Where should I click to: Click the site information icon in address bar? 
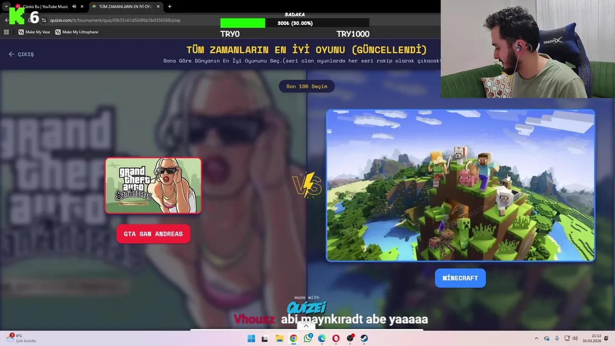pyautogui.click(x=44, y=20)
